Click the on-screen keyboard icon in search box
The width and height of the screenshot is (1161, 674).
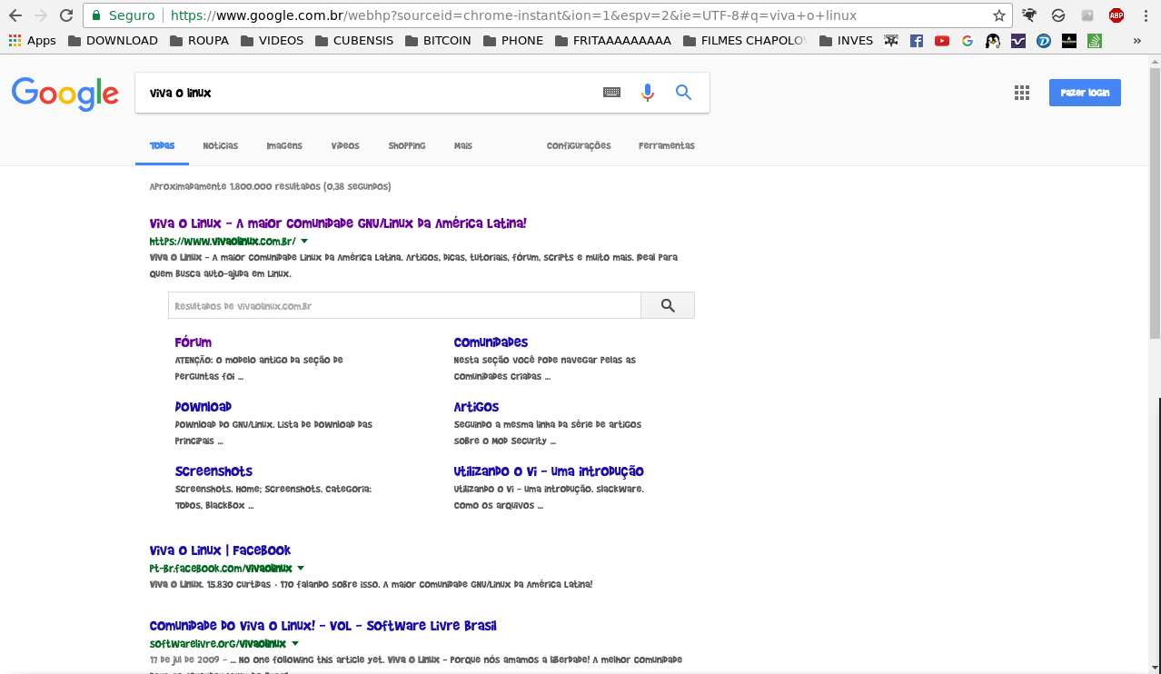612,92
